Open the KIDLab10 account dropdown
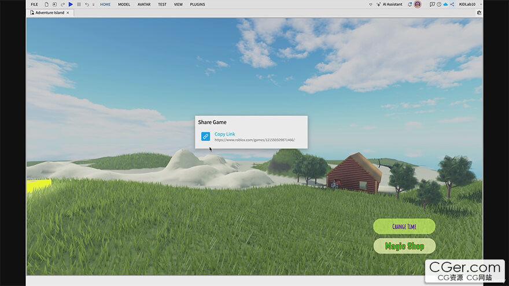The height and width of the screenshot is (286, 509). pos(467,4)
